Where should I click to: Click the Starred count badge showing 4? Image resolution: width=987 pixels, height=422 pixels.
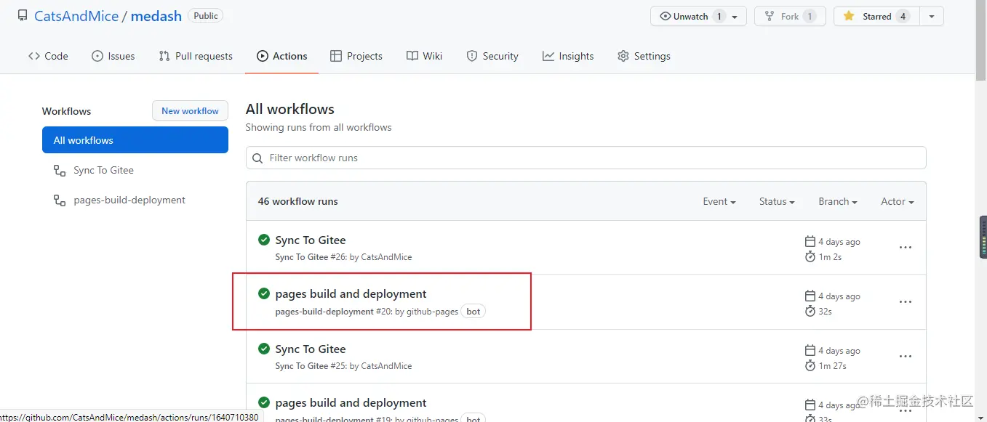(903, 16)
